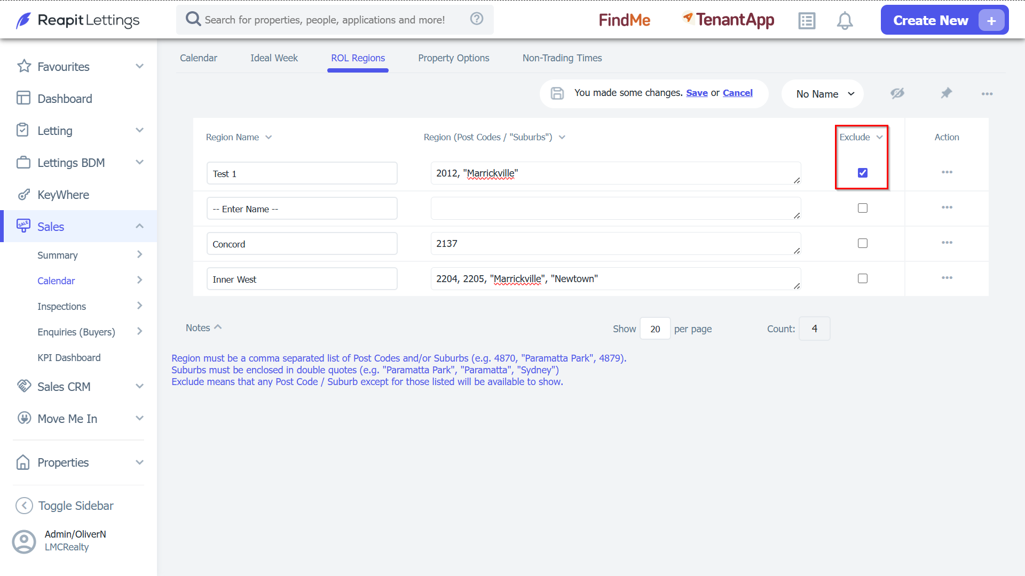Click the save disk icon

point(557,93)
